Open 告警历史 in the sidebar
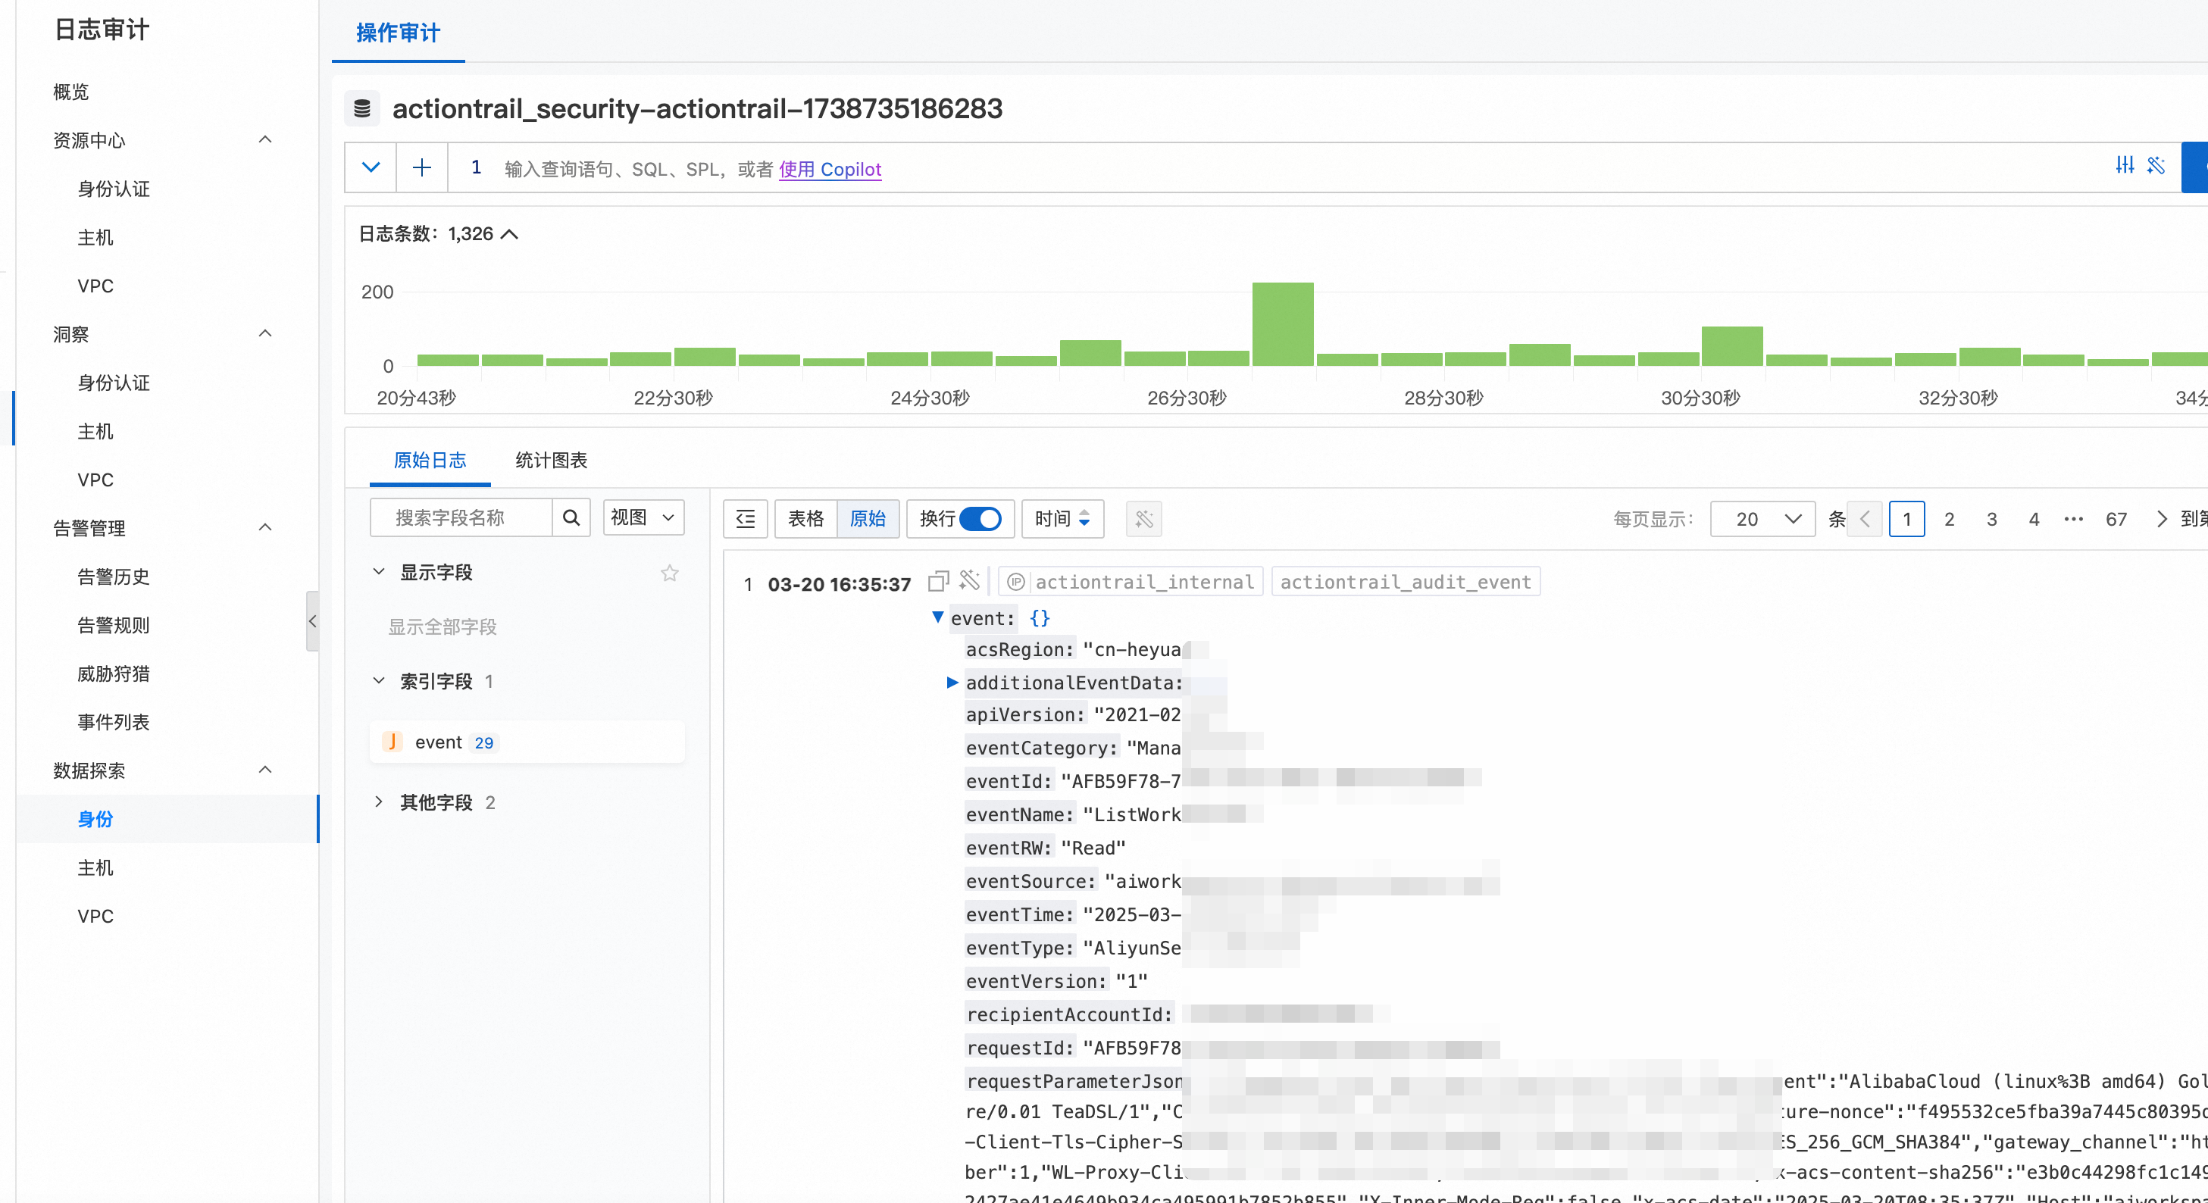Screen dimensions: 2208x1203 (x=114, y=577)
